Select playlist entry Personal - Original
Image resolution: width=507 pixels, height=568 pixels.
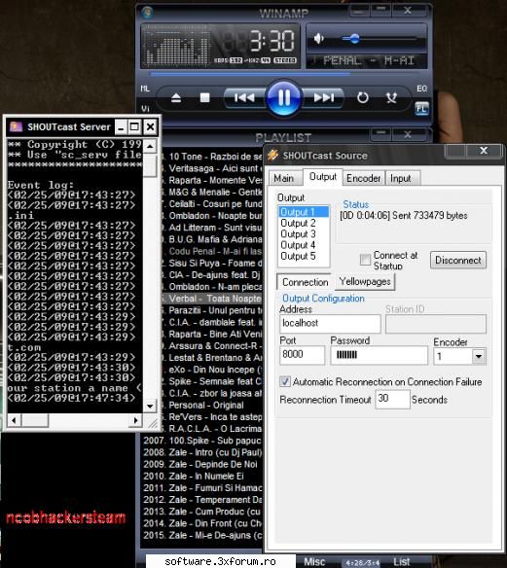(x=212, y=406)
